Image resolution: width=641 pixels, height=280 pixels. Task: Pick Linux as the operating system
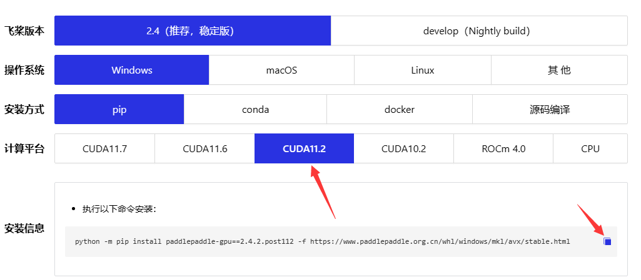pyautogui.click(x=422, y=70)
